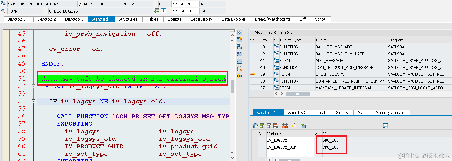Click stack icon for BAL_LOG_MSG_CUMULATE row
The image size is (452, 161).
click(x=276, y=54)
